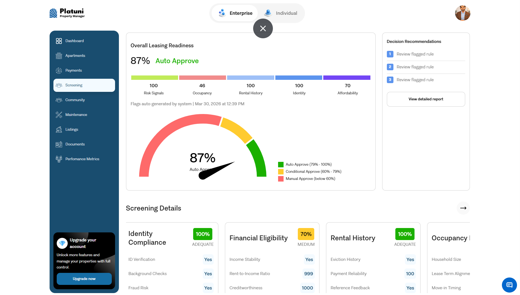
Task: Click the Screening people icon
Action: 59,85
